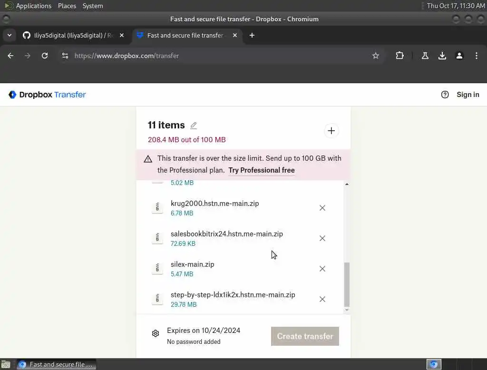This screenshot has height=370, width=487.
Task: Click the show desktop icon in bottom panel
Action: (6, 364)
